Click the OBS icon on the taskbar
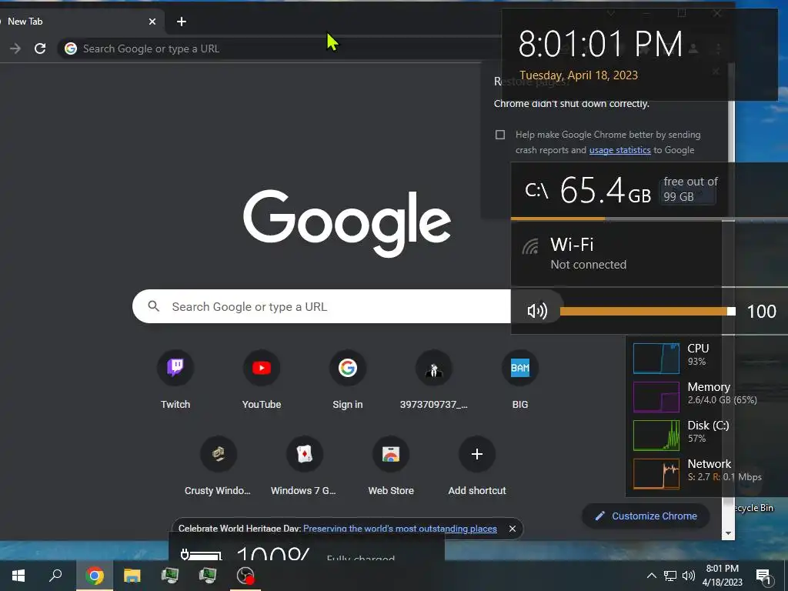788x591 pixels. click(x=245, y=576)
